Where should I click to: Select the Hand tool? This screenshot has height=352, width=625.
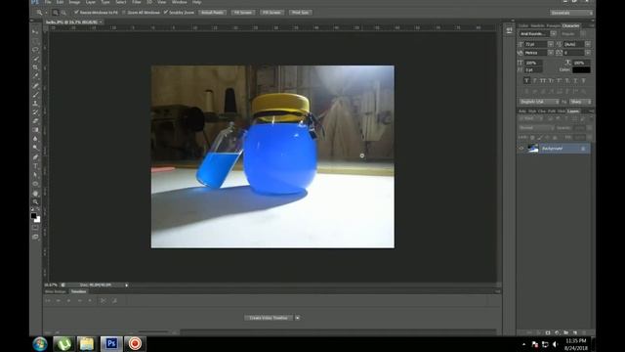[35, 194]
